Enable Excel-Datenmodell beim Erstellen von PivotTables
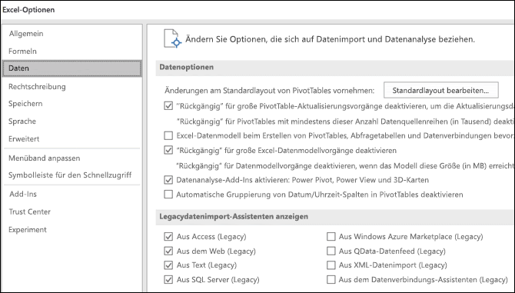The image size is (515, 293). pyautogui.click(x=168, y=135)
